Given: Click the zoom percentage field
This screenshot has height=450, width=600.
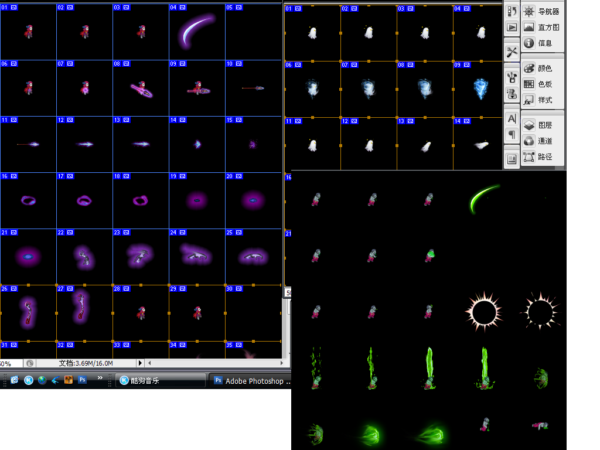Looking at the screenshot, I should pos(11,363).
